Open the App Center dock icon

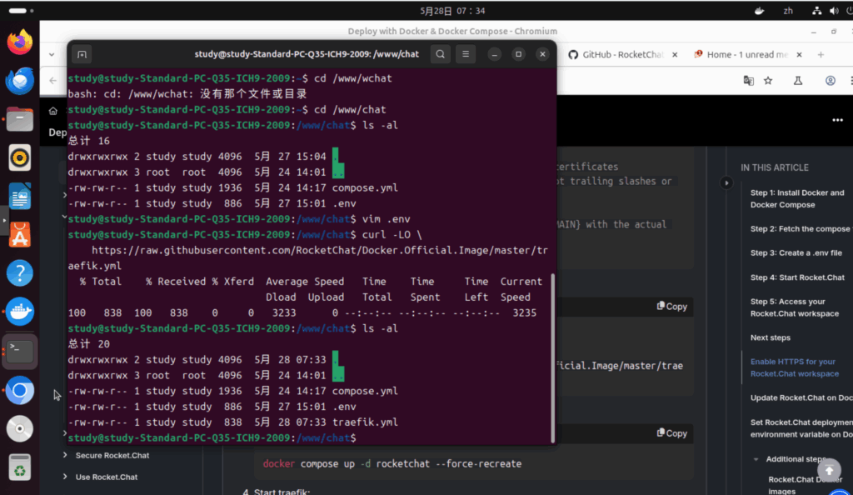coord(20,235)
